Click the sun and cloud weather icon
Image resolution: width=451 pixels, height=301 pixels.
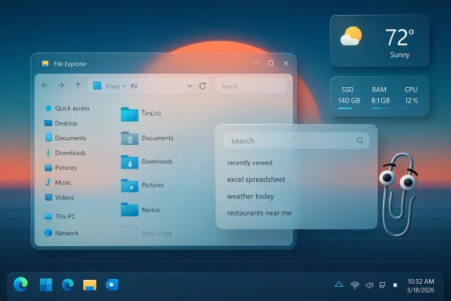(351, 36)
